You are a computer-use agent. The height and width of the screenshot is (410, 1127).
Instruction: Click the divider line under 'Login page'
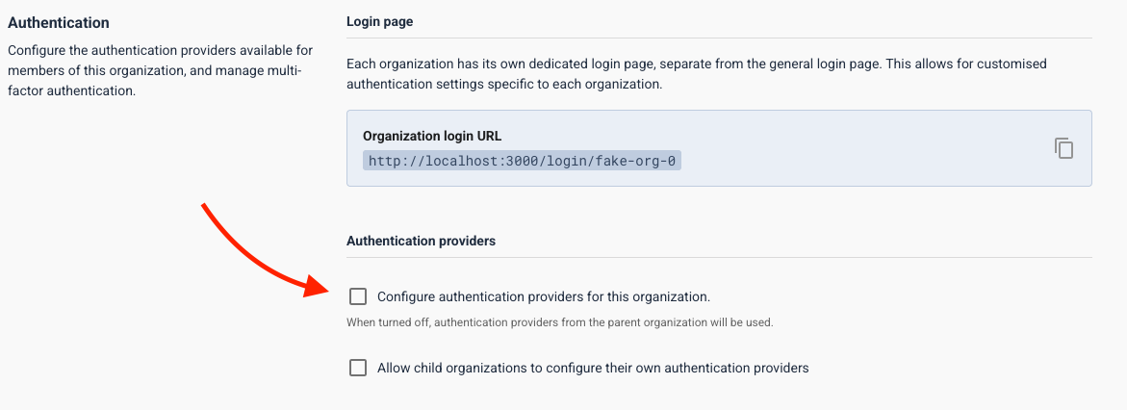coord(719,38)
